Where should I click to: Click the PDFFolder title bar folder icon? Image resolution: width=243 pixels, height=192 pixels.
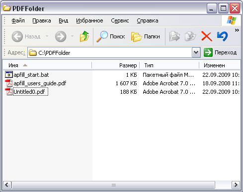click(7, 8)
